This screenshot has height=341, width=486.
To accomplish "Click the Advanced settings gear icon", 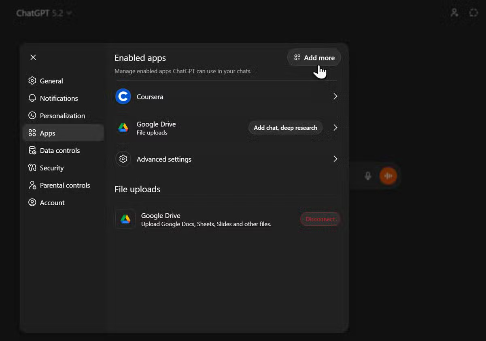I will [x=123, y=159].
